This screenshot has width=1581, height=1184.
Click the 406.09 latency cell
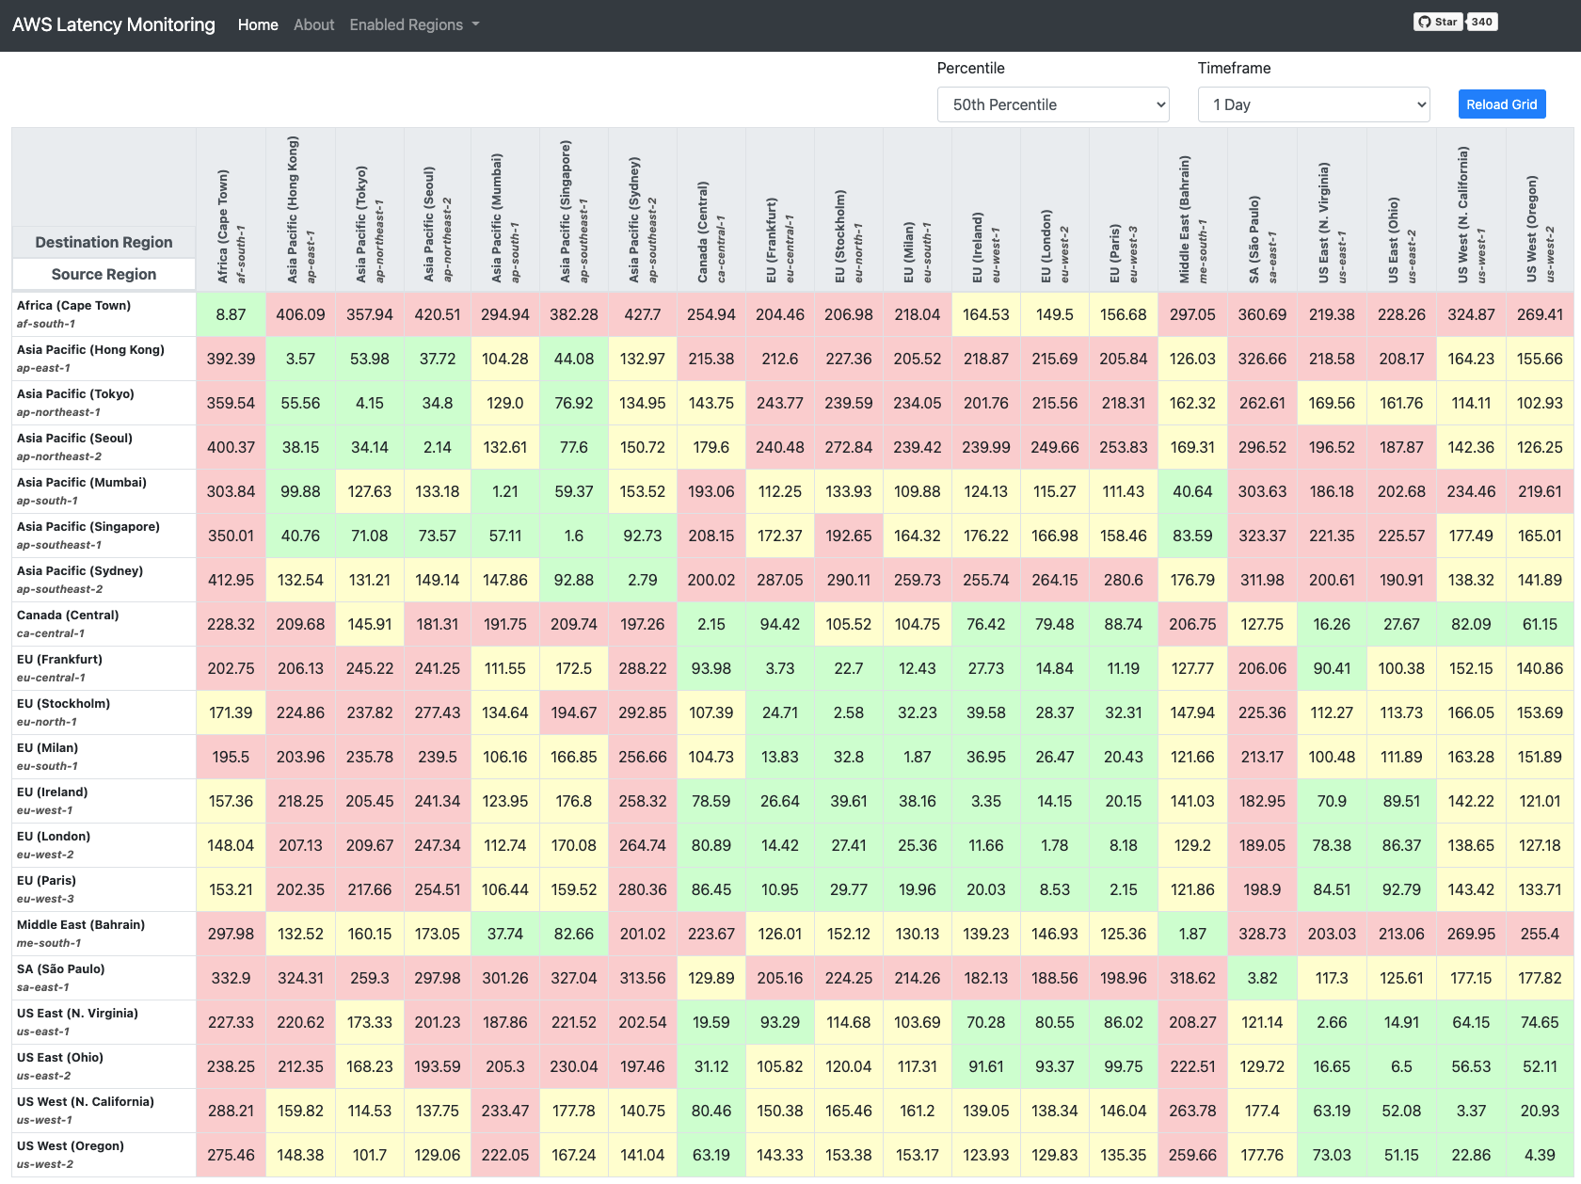click(301, 314)
